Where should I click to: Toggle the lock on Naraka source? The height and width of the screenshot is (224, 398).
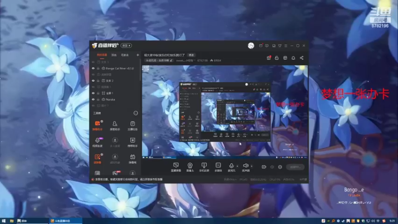pos(98,100)
